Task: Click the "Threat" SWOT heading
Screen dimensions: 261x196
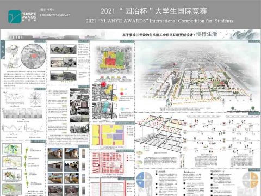Action: pyautogui.click(x=214, y=188)
